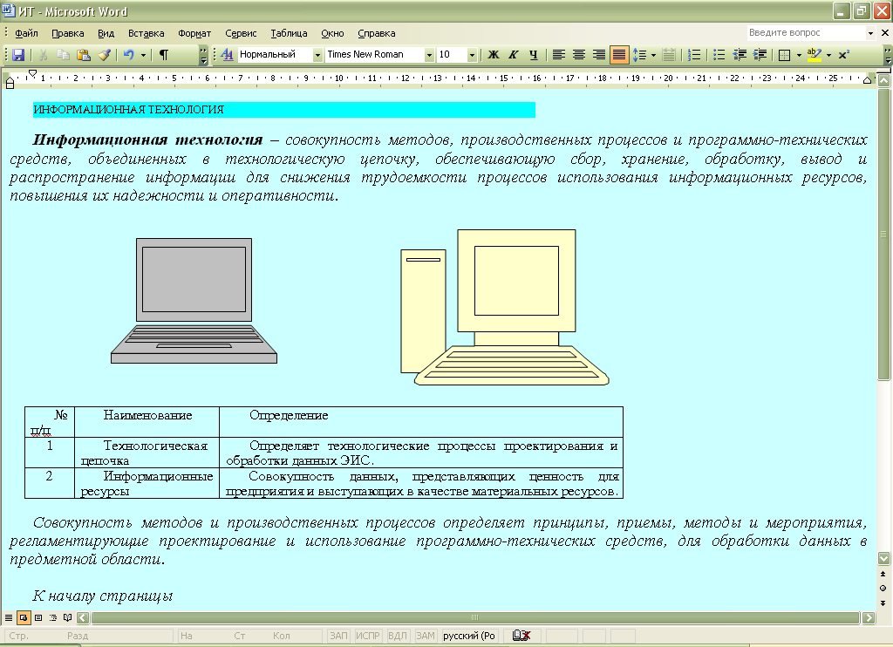Jump to previous page with double arrow

(883, 574)
